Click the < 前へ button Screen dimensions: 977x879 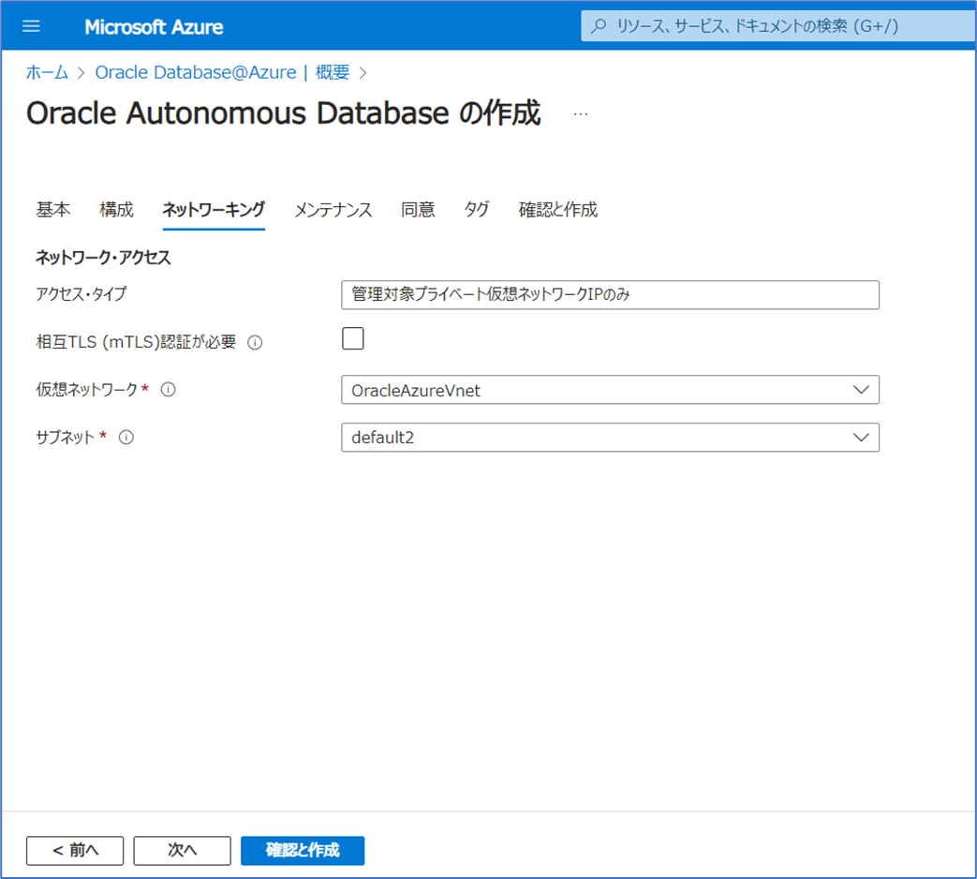[75, 850]
